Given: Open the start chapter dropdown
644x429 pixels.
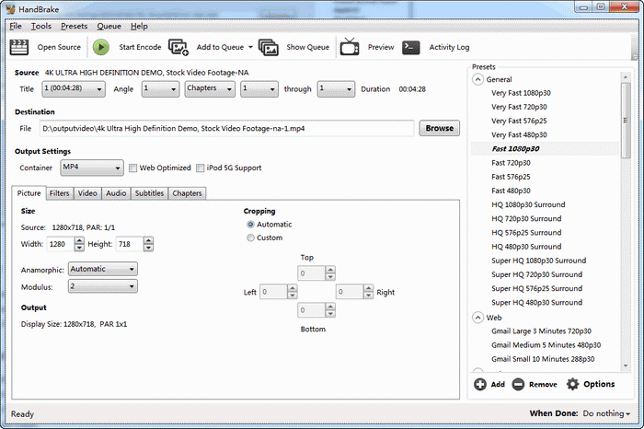Looking at the screenshot, I should click(x=259, y=88).
